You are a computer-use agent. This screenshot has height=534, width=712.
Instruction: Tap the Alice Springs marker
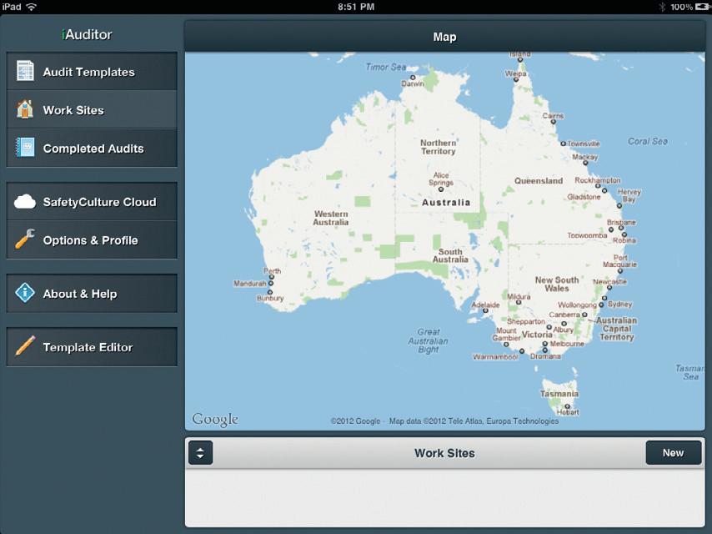440,189
